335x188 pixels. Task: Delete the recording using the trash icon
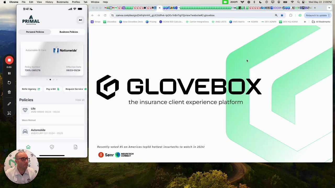tap(9, 92)
